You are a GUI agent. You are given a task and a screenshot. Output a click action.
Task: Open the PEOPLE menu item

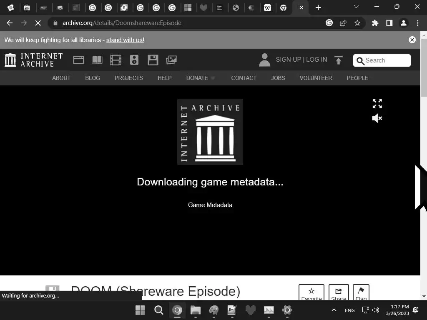click(357, 78)
